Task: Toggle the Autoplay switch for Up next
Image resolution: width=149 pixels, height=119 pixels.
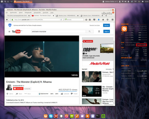Action: [113, 69]
